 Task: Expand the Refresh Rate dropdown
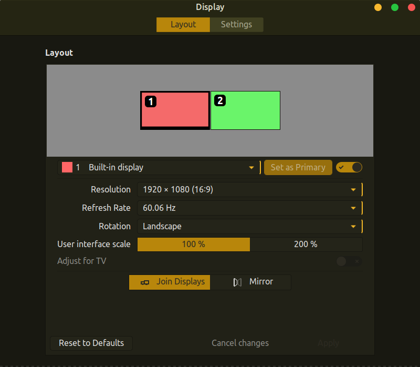250,208
